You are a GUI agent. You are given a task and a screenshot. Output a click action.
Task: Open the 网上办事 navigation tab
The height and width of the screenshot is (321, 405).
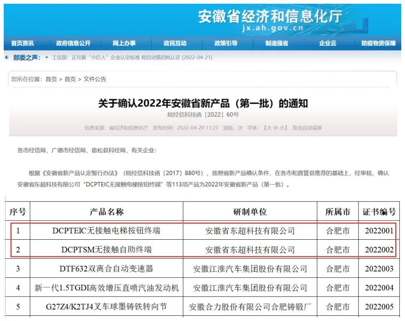pyautogui.click(x=124, y=43)
